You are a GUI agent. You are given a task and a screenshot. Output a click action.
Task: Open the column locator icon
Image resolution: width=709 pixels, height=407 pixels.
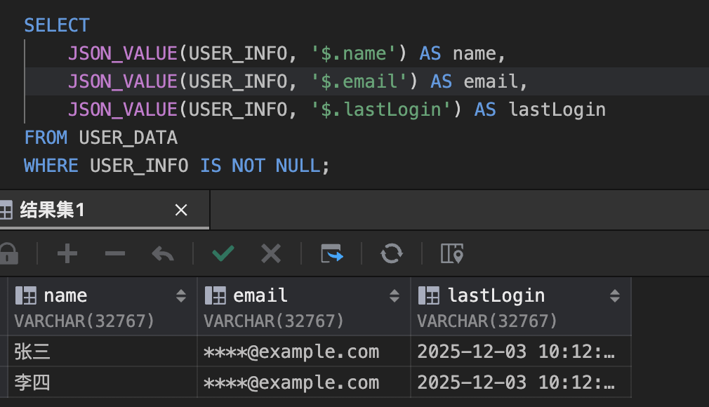pos(452,253)
